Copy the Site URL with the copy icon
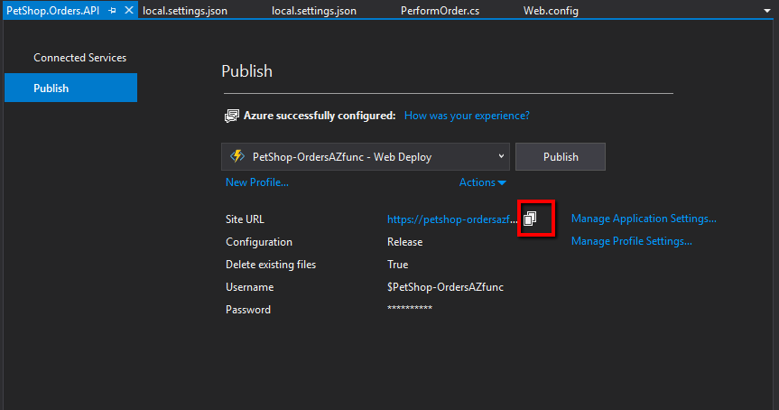779x410 pixels. (530, 219)
